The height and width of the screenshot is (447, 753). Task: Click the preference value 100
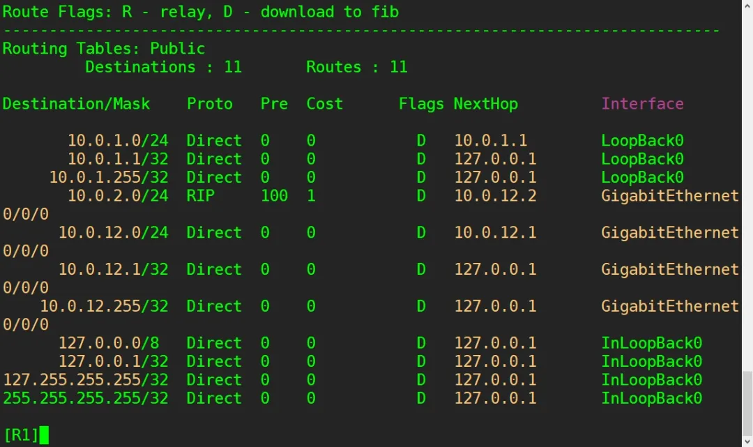coord(274,196)
